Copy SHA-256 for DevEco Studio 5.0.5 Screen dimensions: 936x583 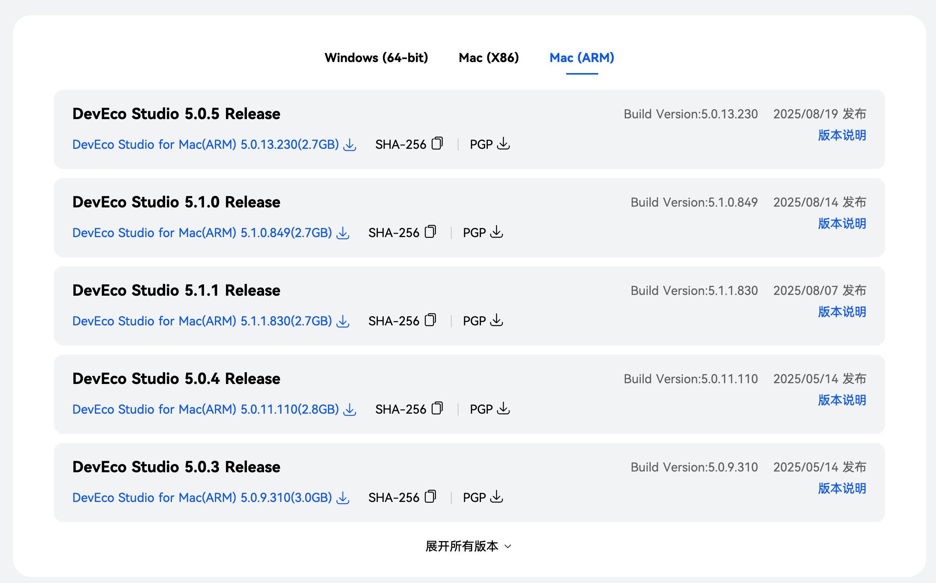pyautogui.click(x=437, y=143)
